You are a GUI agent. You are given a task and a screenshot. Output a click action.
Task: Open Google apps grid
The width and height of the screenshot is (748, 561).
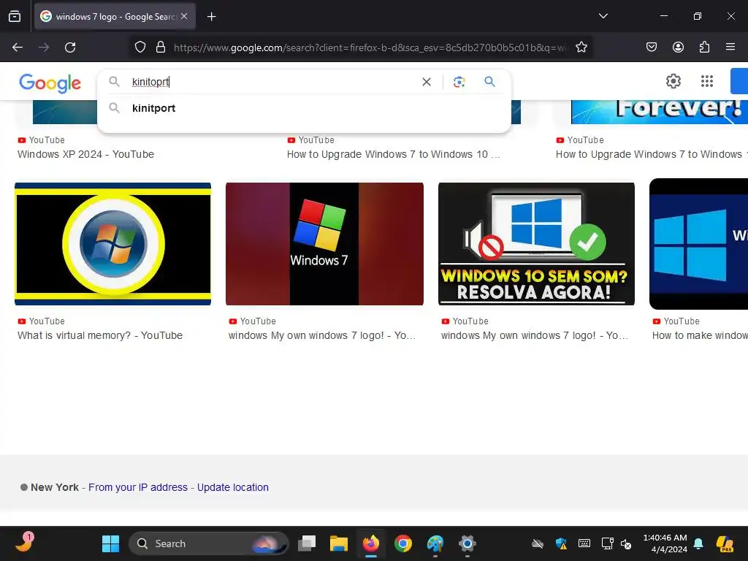(x=707, y=81)
